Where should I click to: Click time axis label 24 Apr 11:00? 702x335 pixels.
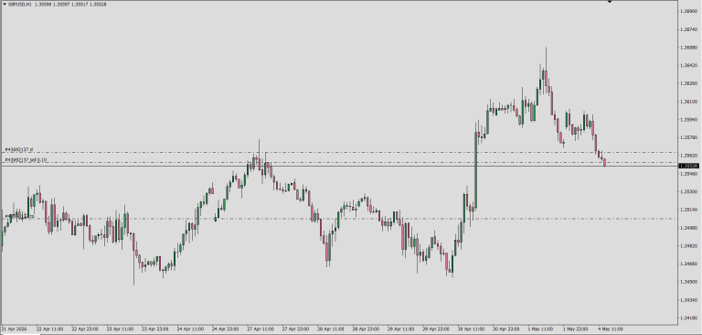coord(190,330)
